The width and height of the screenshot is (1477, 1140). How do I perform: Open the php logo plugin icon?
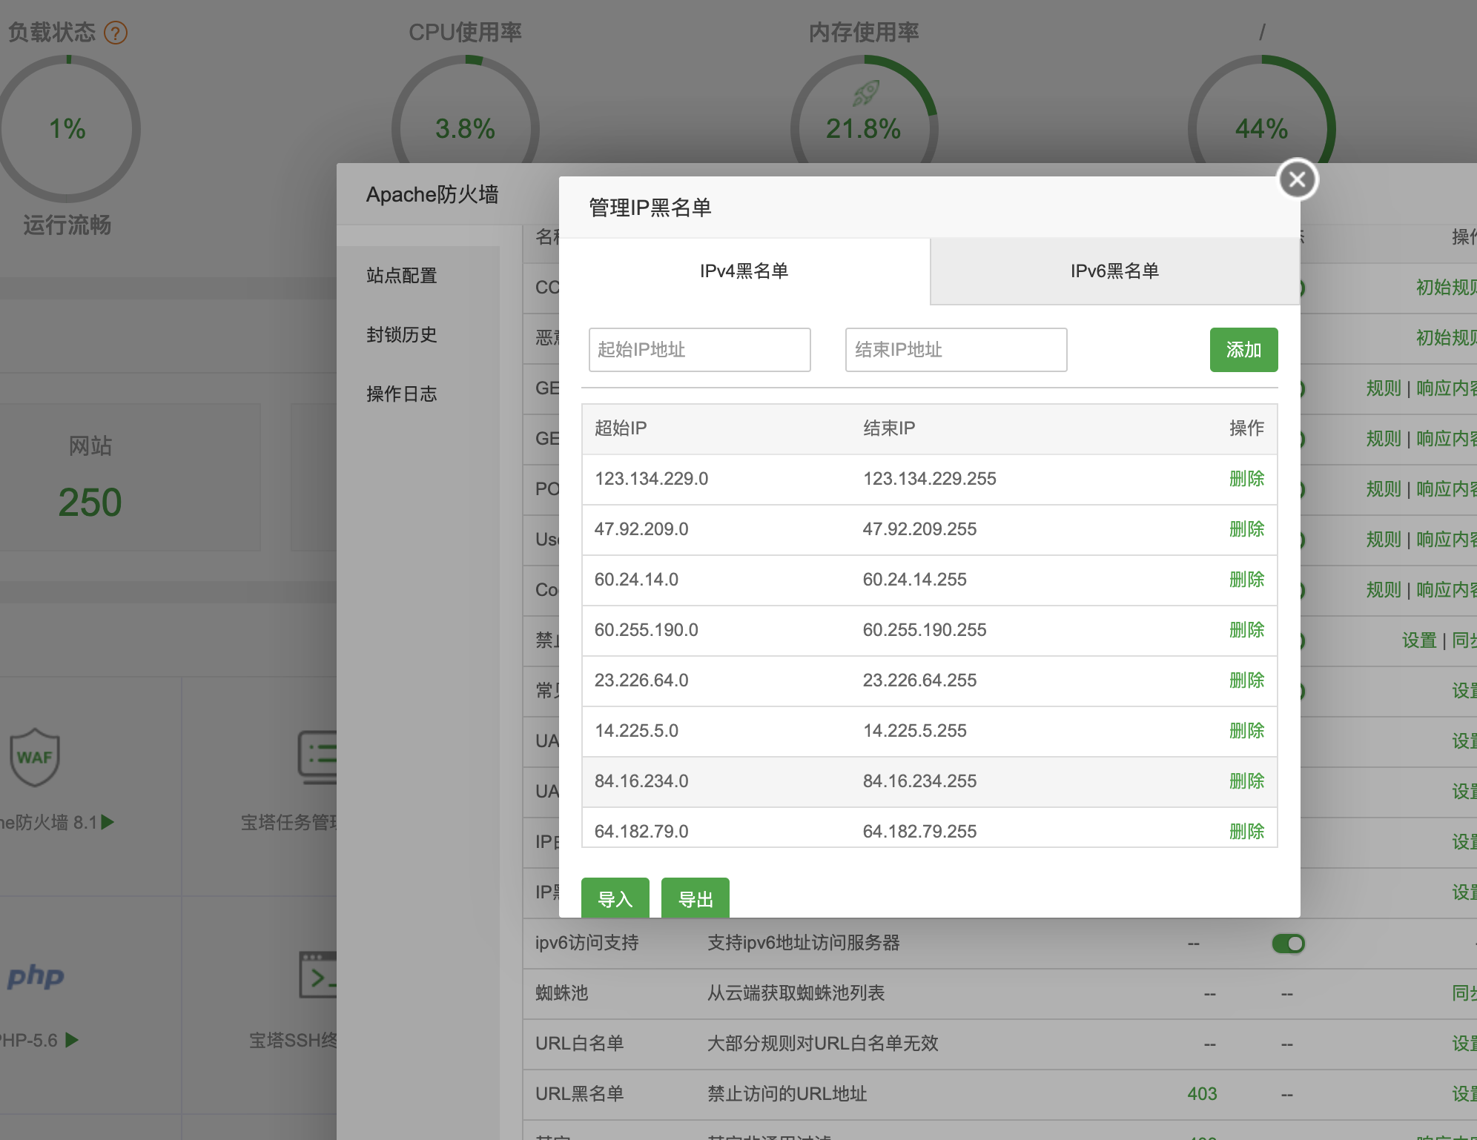(36, 976)
